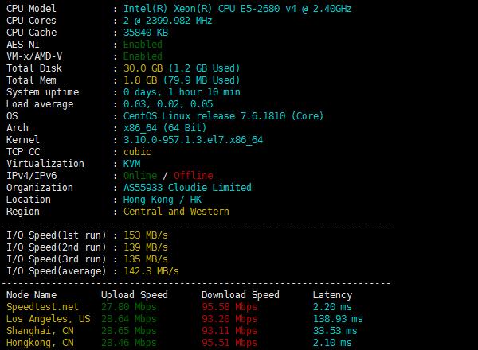
Task: Click the AES-NI Enabled status
Action: pyautogui.click(x=143, y=45)
